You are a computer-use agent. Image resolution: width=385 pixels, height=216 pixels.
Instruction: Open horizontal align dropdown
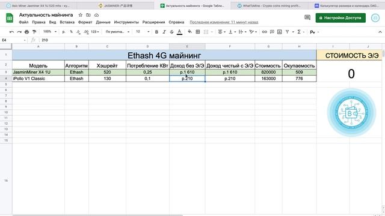(222, 32)
